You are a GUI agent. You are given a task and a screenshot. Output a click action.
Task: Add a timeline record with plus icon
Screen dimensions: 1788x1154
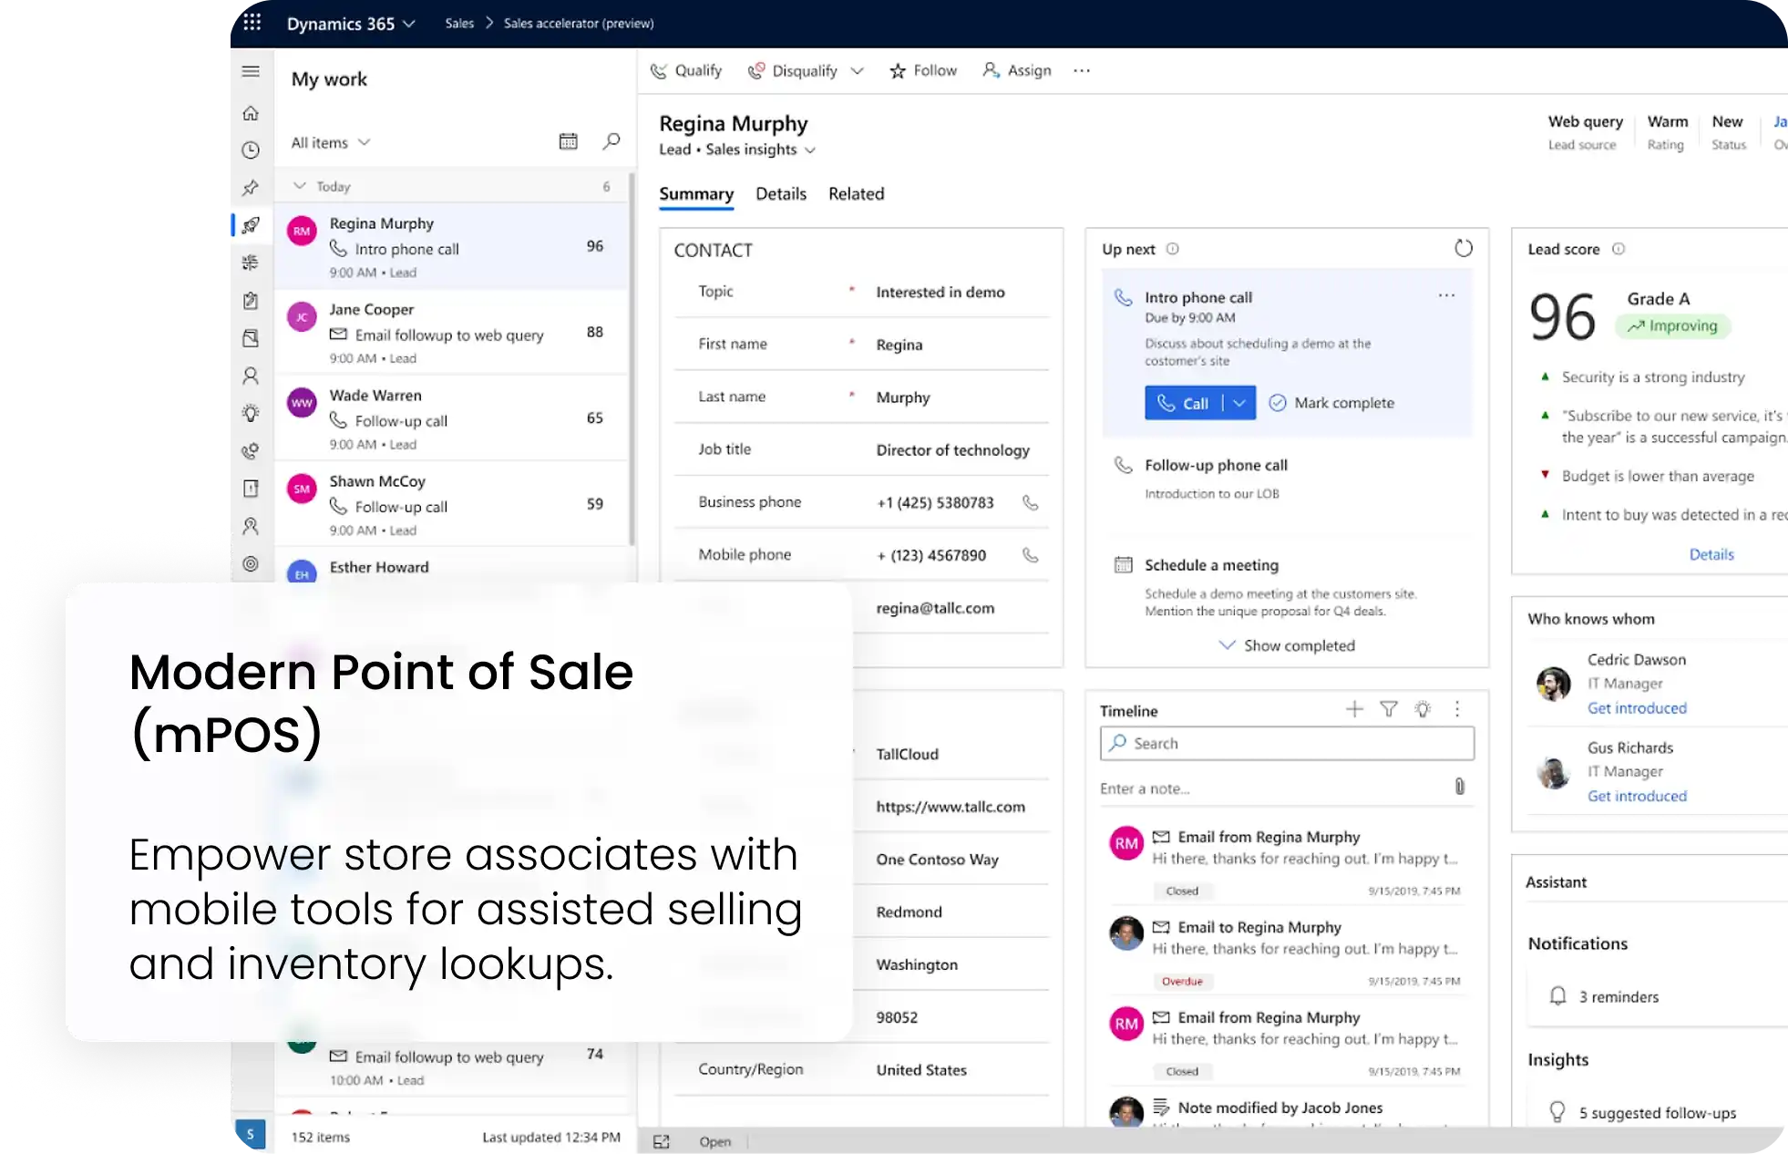(x=1354, y=709)
